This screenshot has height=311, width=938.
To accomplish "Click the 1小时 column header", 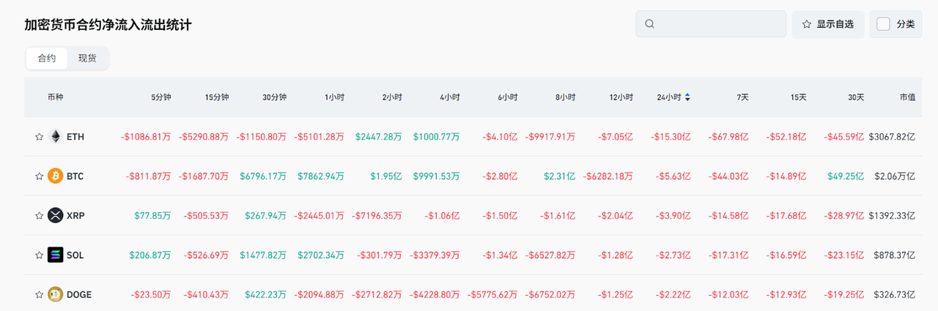I will coord(336,97).
